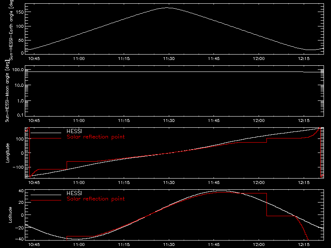The width and height of the screenshot is (331, 248).
Task: Click white HESSI legend line in Latitude plot
Action: 46,195
